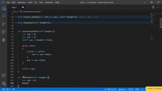Click Ln 108, Col 10 in status bar
The width and height of the screenshot is (162, 91).
pos(110,89)
